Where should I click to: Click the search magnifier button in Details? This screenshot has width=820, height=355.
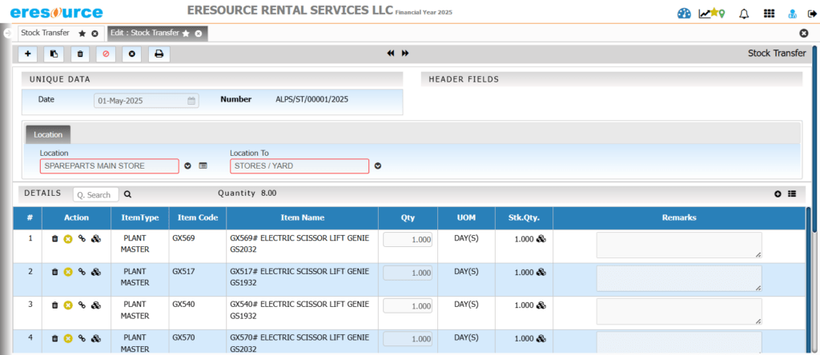[127, 194]
